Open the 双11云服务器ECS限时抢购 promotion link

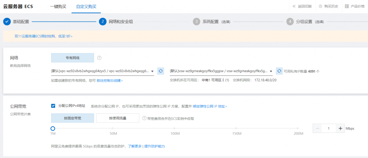point(43,36)
